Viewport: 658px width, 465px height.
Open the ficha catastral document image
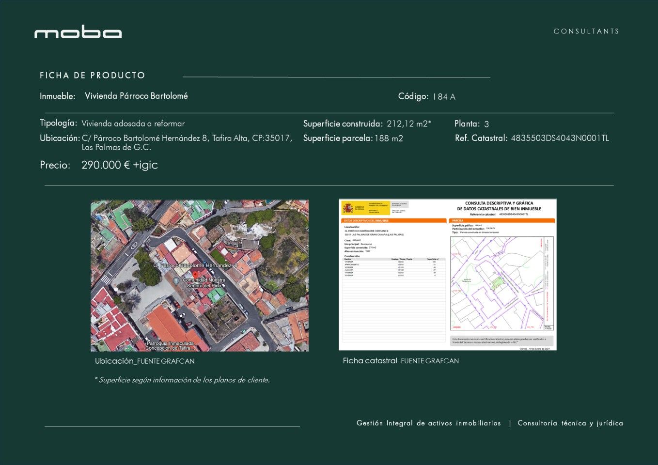tap(448, 275)
